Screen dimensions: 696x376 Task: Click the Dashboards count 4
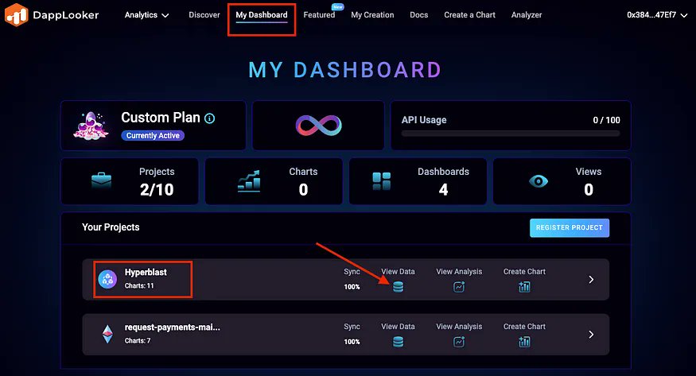coord(443,190)
